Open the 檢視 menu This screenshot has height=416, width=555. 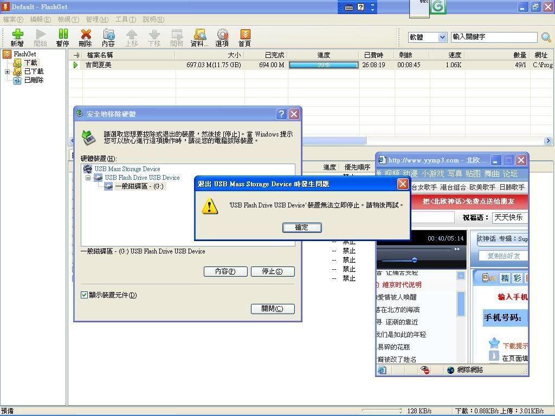[68, 19]
